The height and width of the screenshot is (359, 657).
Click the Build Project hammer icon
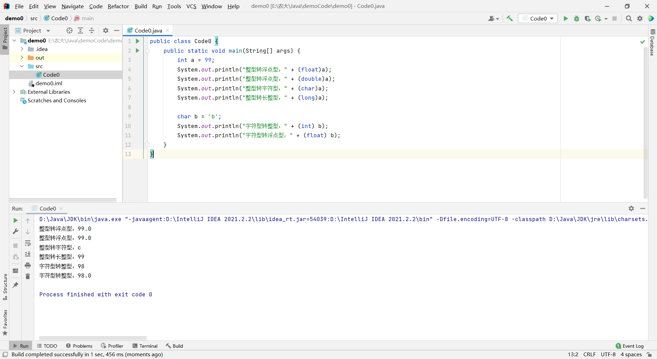pos(510,18)
